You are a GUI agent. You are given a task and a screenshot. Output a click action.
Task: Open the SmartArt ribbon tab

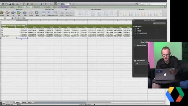click(x=37, y=7)
